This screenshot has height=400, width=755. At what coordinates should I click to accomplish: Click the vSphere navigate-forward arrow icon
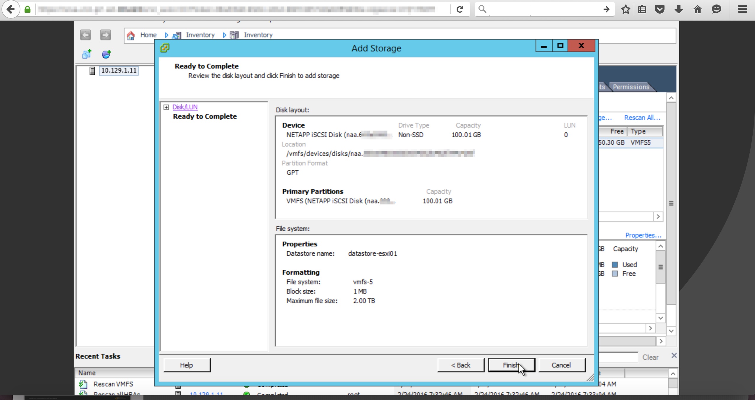(106, 35)
